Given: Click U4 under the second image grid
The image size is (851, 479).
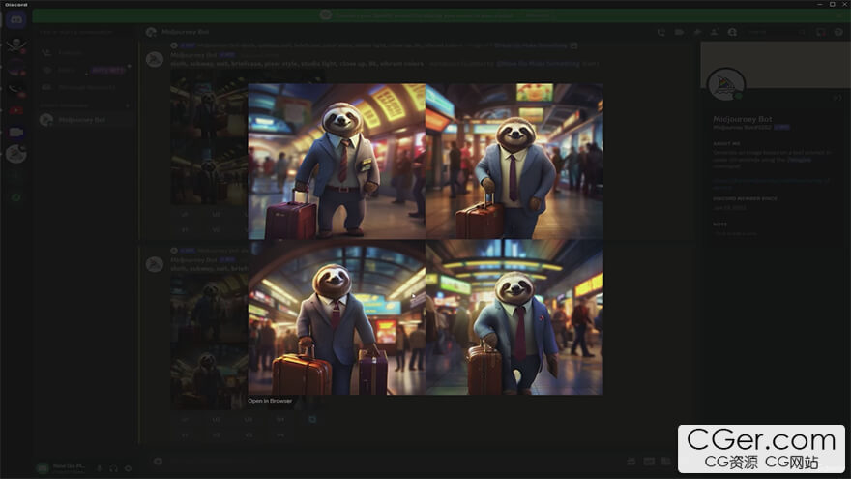Looking at the screenshot, I should click(x=280, y=419).
